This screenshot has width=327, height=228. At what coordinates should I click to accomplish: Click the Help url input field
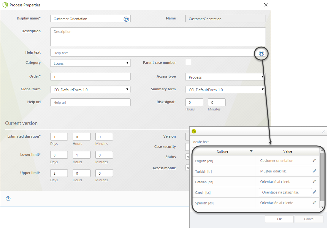[90, 102]
